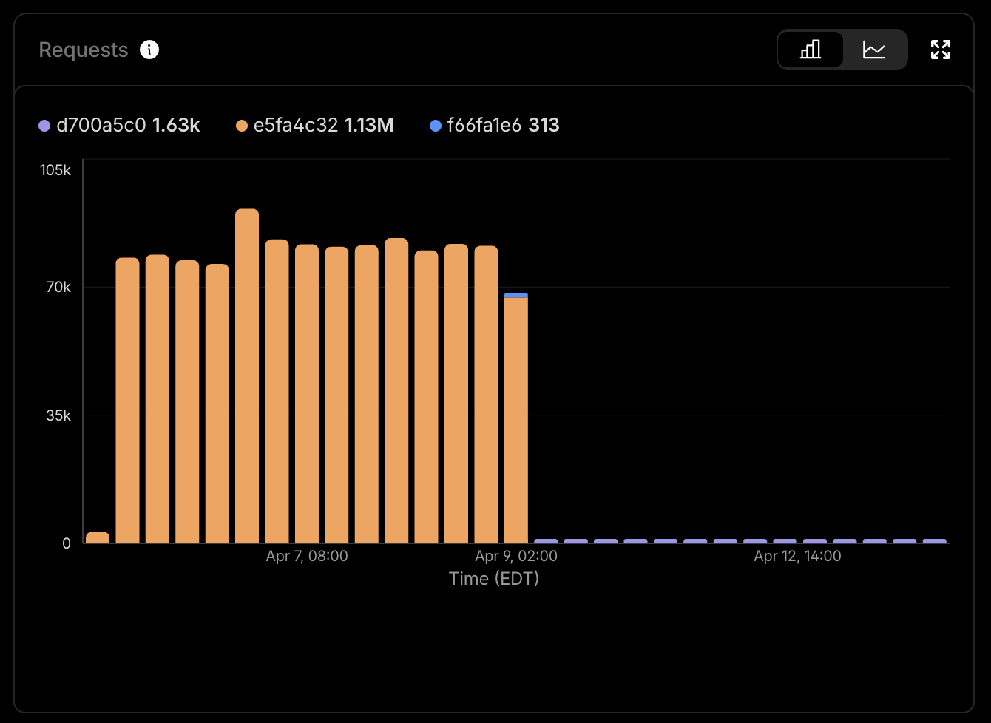Open the Requests info tooltip icon

point(149,50)
